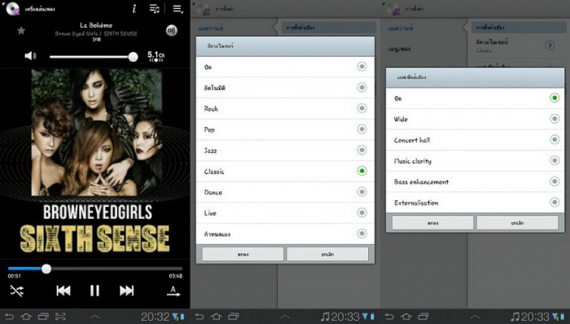Skip to the next track
Image resolution: width=570 pixels, height=324 pixels.
click(126, 291)
